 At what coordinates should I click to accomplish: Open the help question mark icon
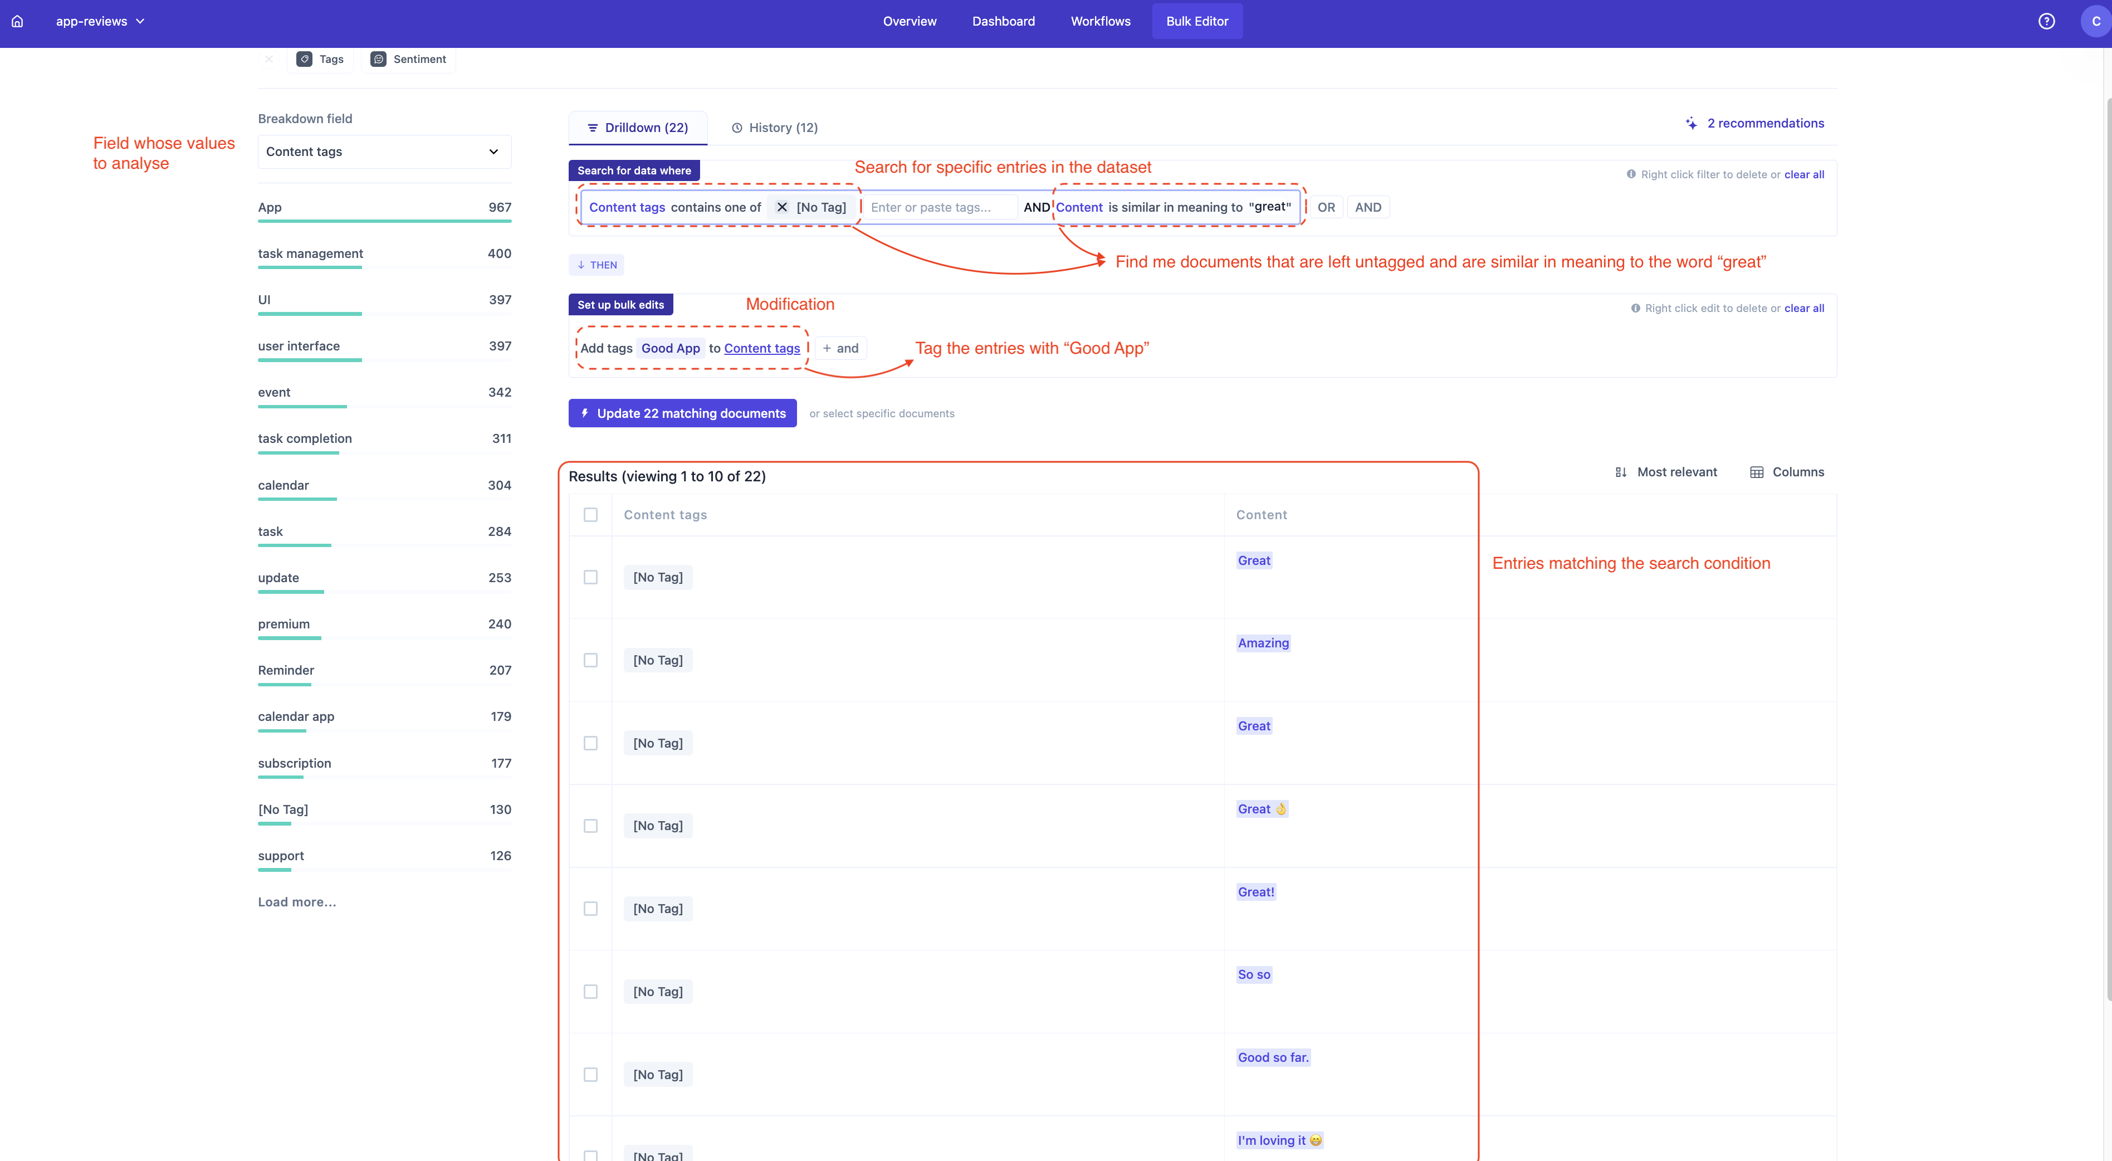2046,21
